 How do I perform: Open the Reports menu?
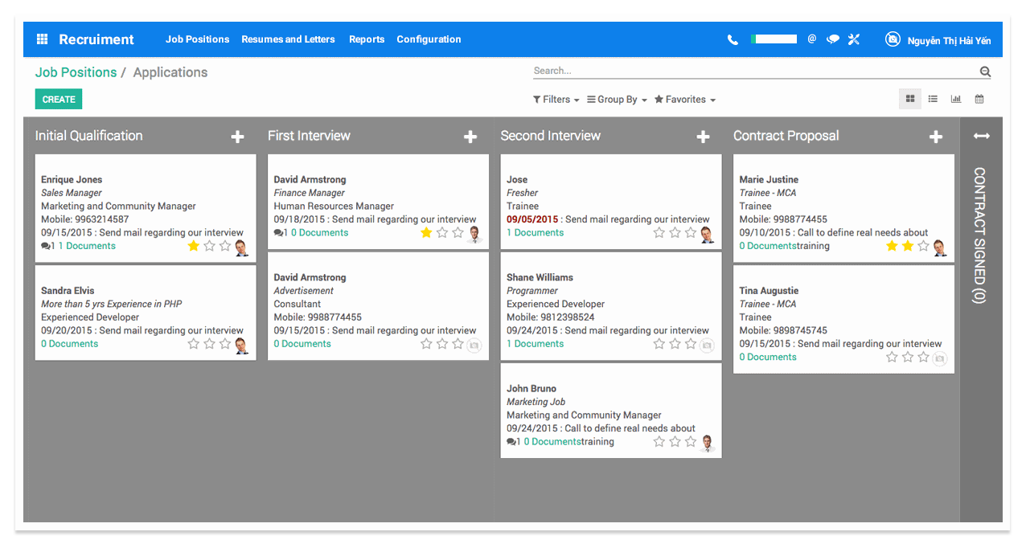367,39
